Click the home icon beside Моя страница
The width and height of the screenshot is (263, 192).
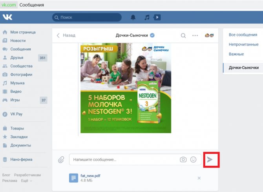coord(5,32)
